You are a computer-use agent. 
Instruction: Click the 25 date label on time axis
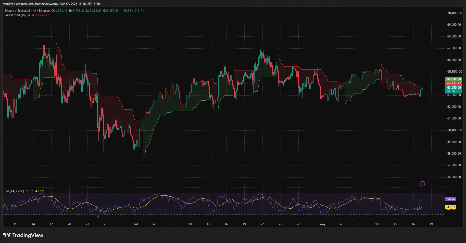pyautogui.click(x=280, y=224)
